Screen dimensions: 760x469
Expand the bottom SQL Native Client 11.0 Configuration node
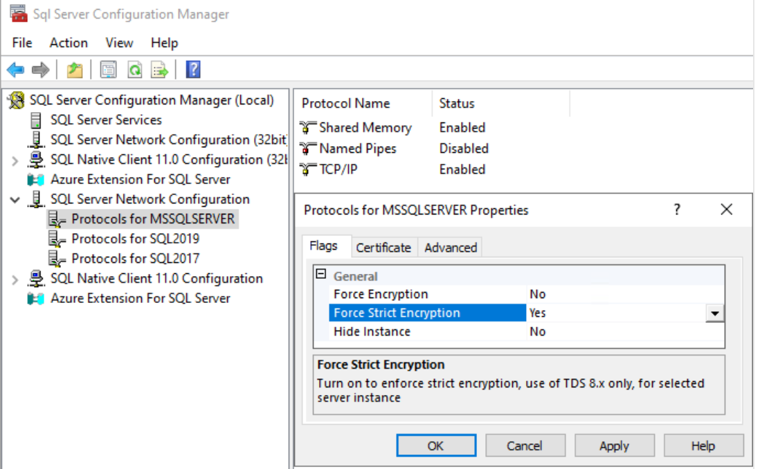(x=15, y=279)
